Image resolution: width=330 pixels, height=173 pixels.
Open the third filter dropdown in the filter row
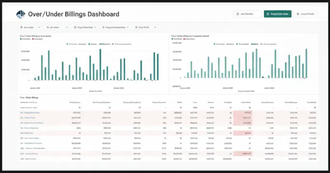coord(85,27)
